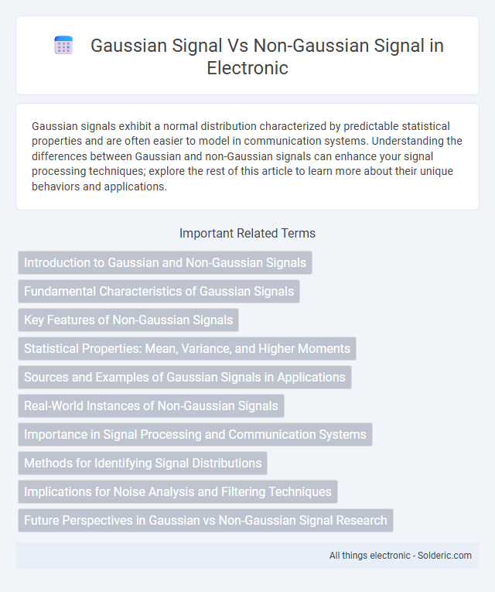Image resolution: width=495 pixels, height=592 pixels.
Task: Click the calendar grid icon beside title
Action: click(63, 46)
